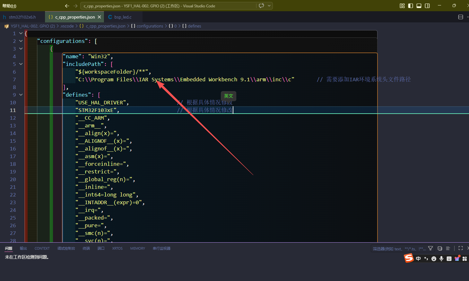Click the IAR Systems include path string
Screen dimensions: 469x281
point(185,79)
